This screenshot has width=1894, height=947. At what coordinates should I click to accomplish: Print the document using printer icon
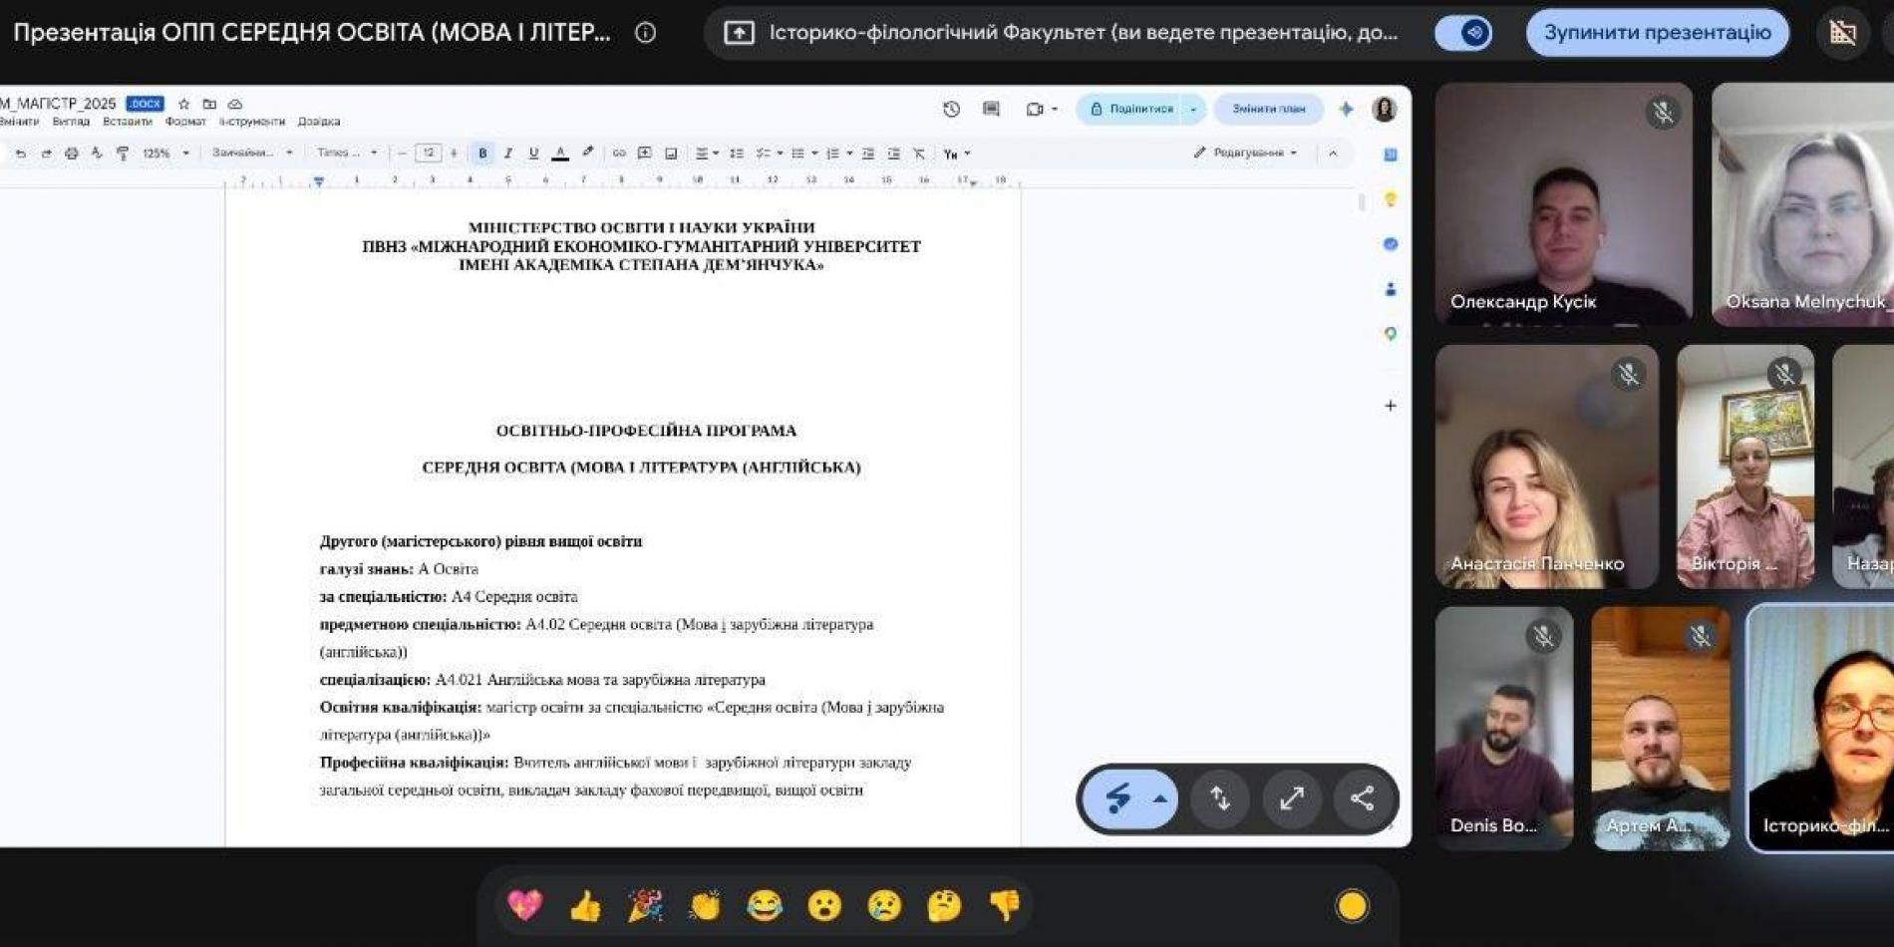(72, 154)
